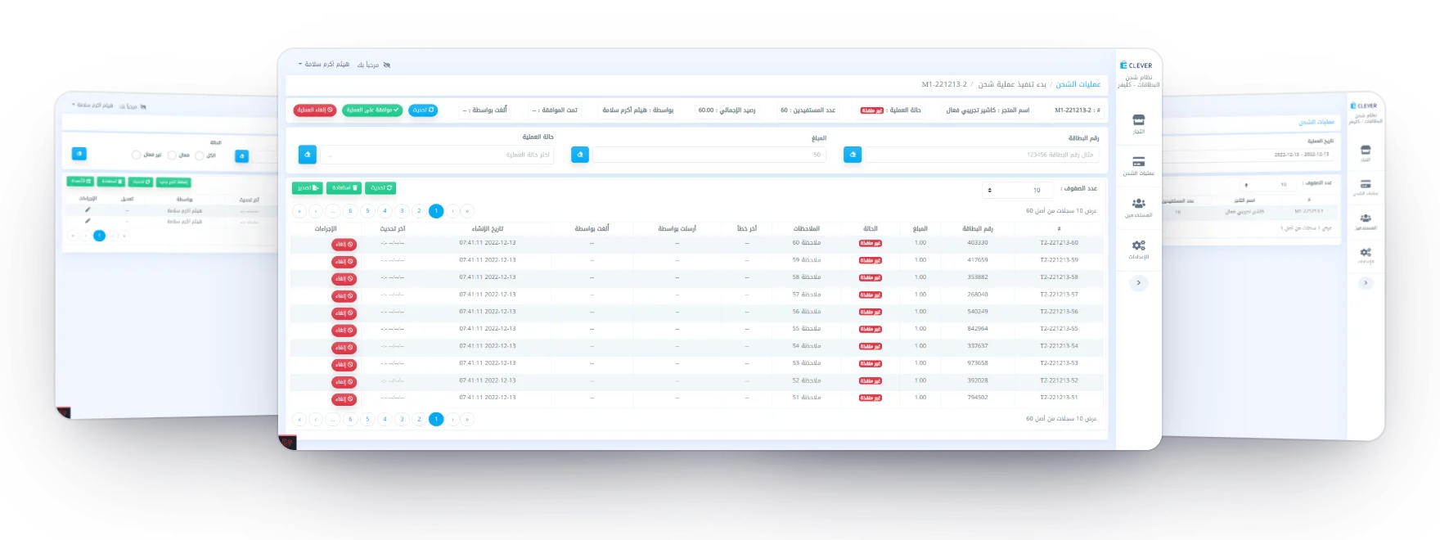Focus the المبلغ amount input field
Viewport: 1440px width, 540px height.
tap(709, 155)
